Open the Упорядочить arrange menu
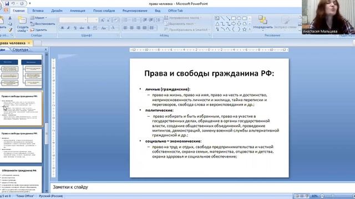The image size is (355, 199). (x=262, y=23)
